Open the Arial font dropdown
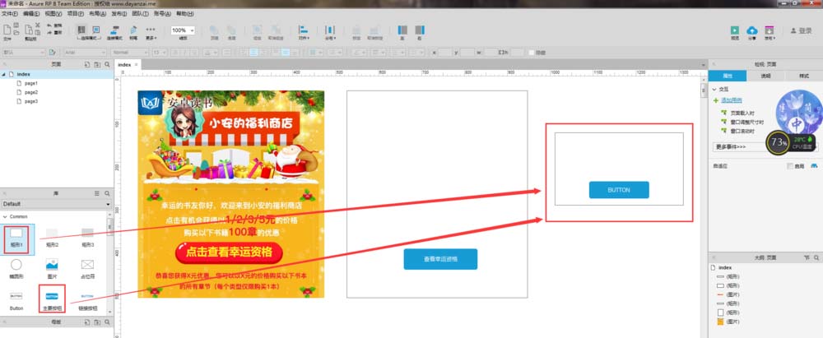The height and width of the screenshot is (338, 823). click(85, 53)
